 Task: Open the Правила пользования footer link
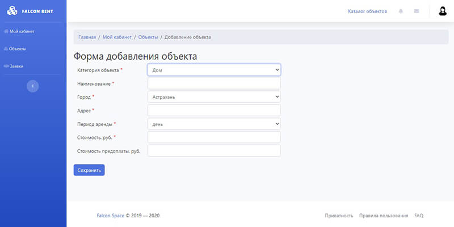coord(384,216)
